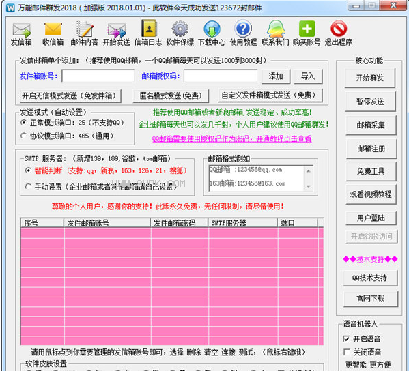Click 自定义发件箱模式发送 button
409x371 pixels.
pos(270,95)
